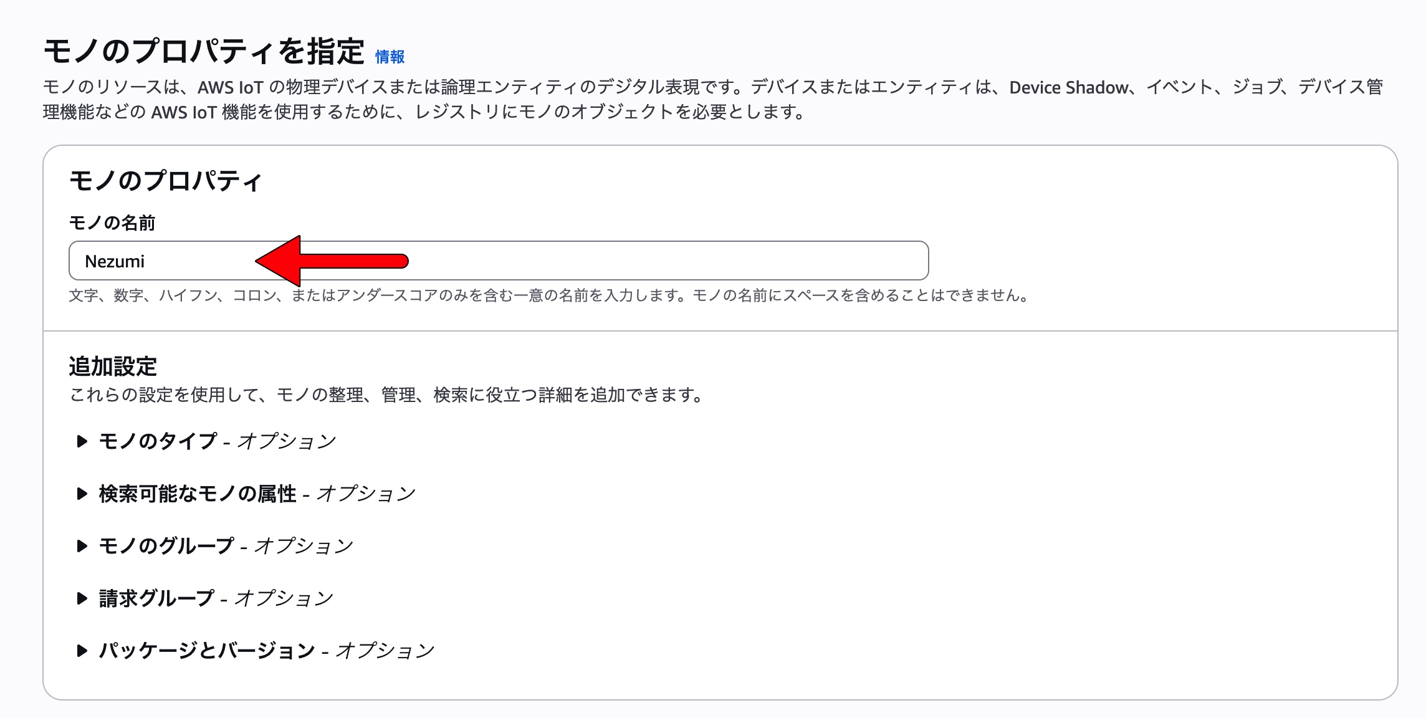Click the 追加設定 description sentence
The image size is (1426, 718).
point(386,395)
